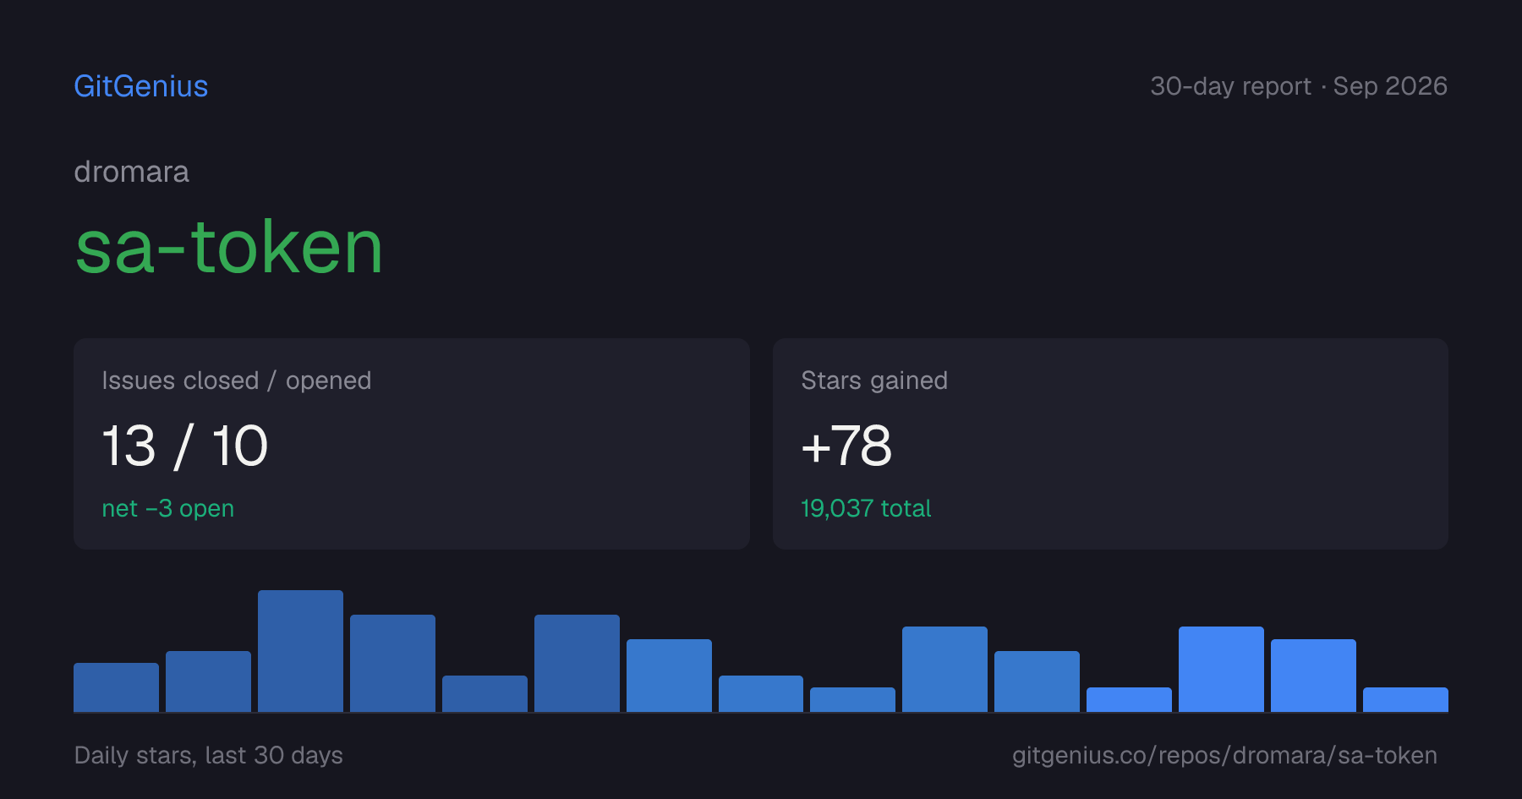The width and height of the screenshot is (1522, 799).
Task: Open the sa-token repository title
Action: (229, 248)
